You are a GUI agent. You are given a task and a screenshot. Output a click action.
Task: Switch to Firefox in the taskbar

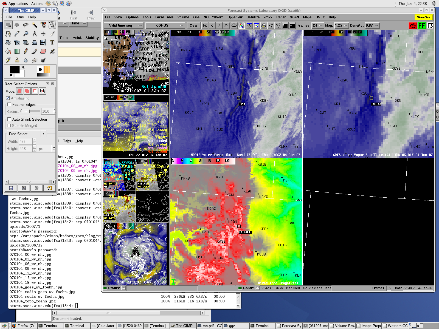pyautogui.click(x=23, y=326)
